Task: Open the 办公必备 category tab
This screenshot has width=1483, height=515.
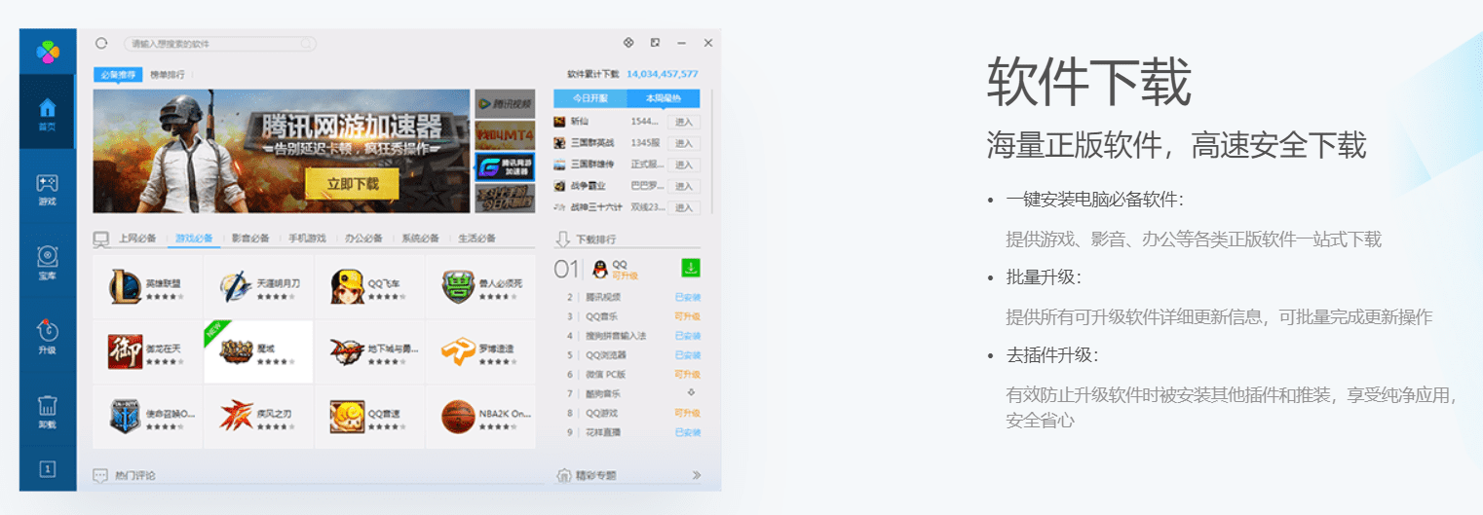Action: [363, 238]
